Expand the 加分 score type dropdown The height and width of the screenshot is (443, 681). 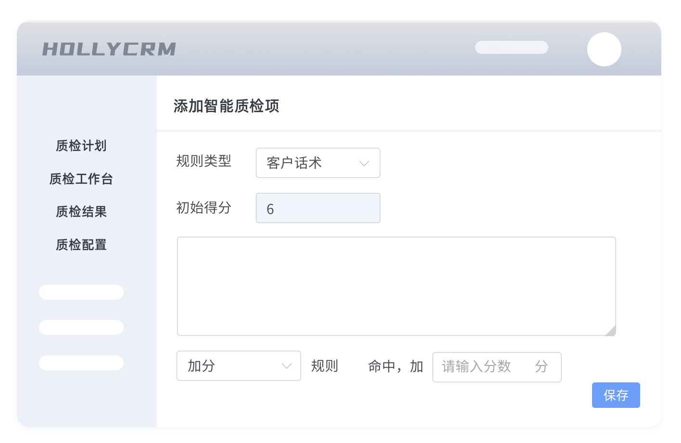[x=238, y=366]
